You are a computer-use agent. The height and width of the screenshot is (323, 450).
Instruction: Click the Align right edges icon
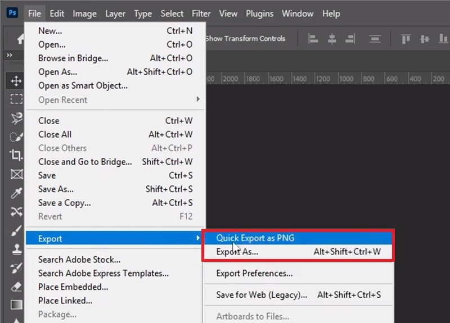[x=350, y=39]
